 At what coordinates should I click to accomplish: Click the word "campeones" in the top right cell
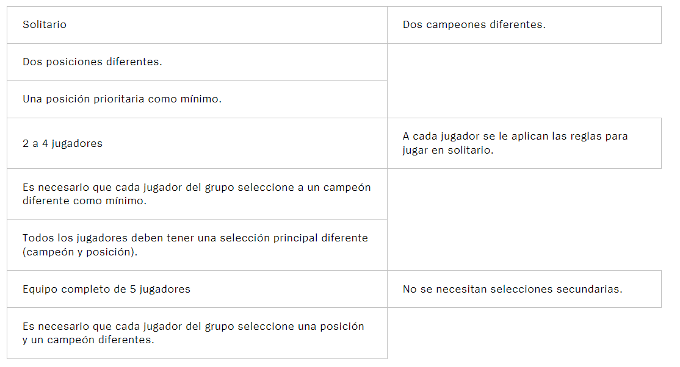[456, 25]
